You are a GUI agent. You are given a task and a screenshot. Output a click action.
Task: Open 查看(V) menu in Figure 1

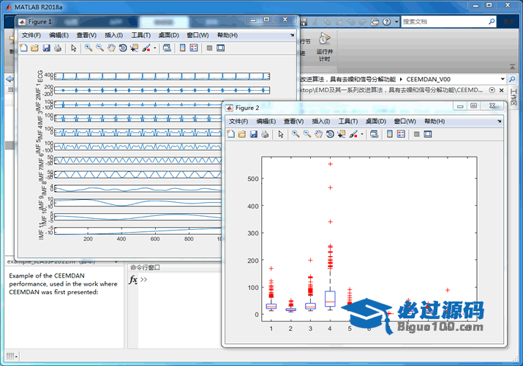point(86,35)
